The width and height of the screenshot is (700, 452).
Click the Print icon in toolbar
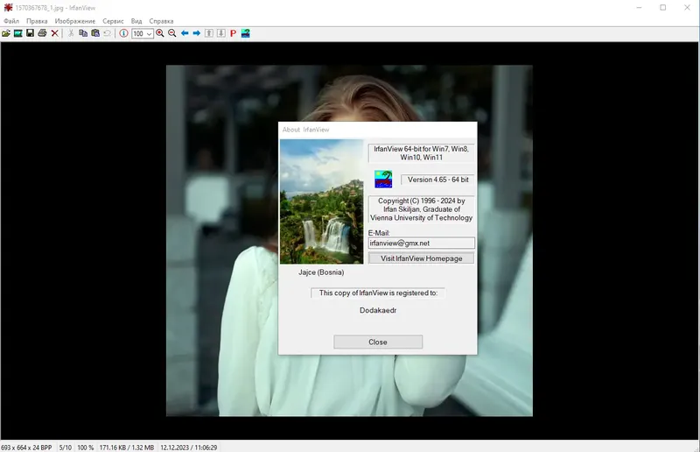click(42, 33)
